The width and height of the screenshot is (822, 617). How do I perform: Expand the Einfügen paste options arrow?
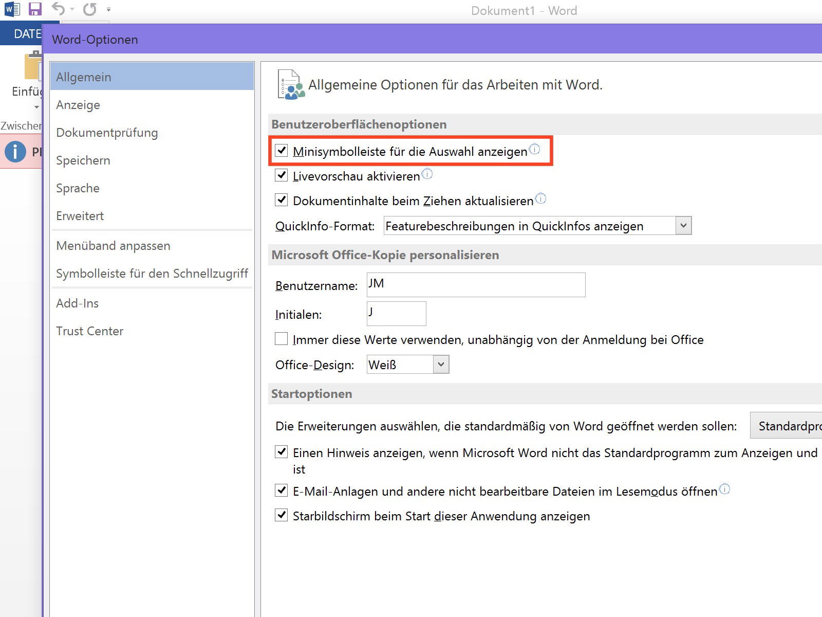(36, 107)
